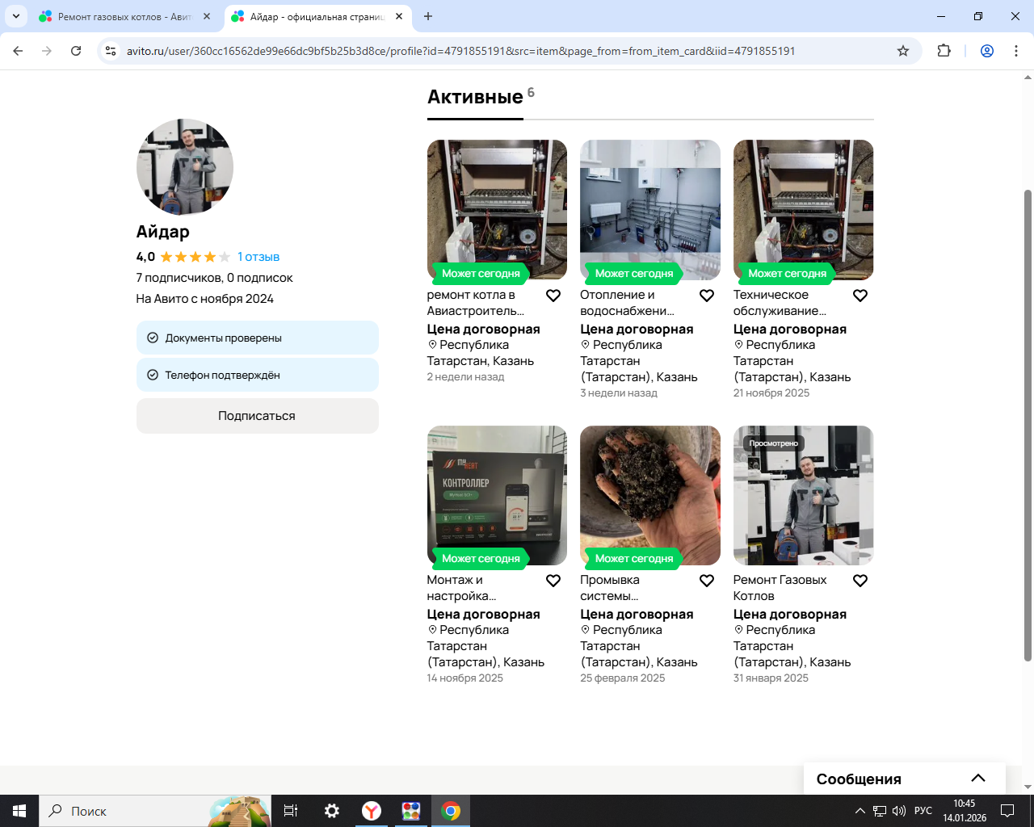Open the network status tray icon

(x=880, y=811)
